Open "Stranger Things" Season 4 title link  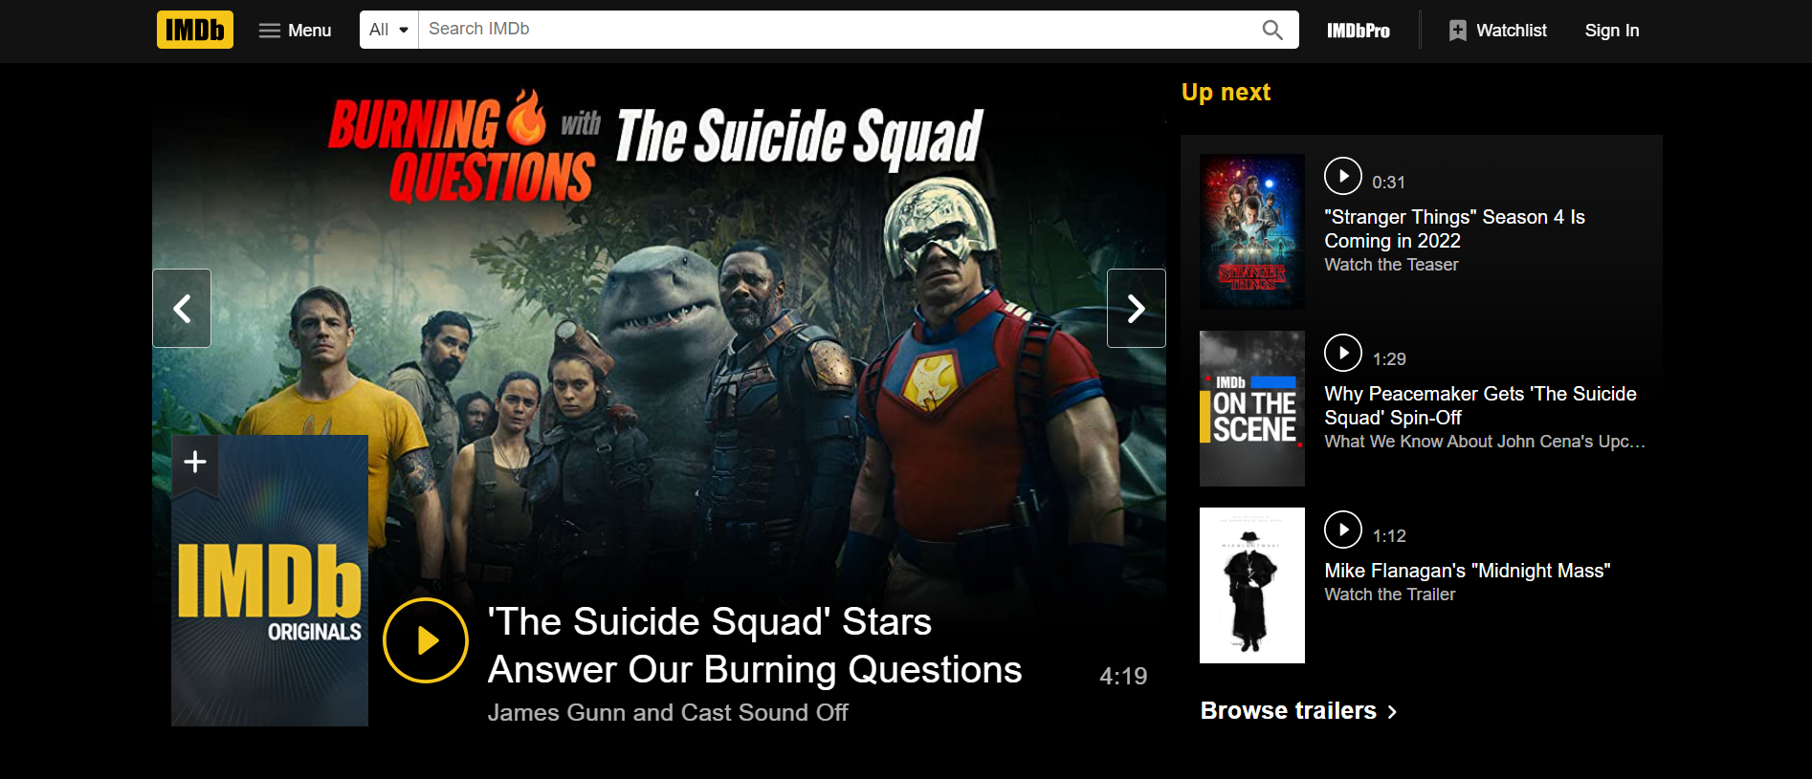point(1454,229)
